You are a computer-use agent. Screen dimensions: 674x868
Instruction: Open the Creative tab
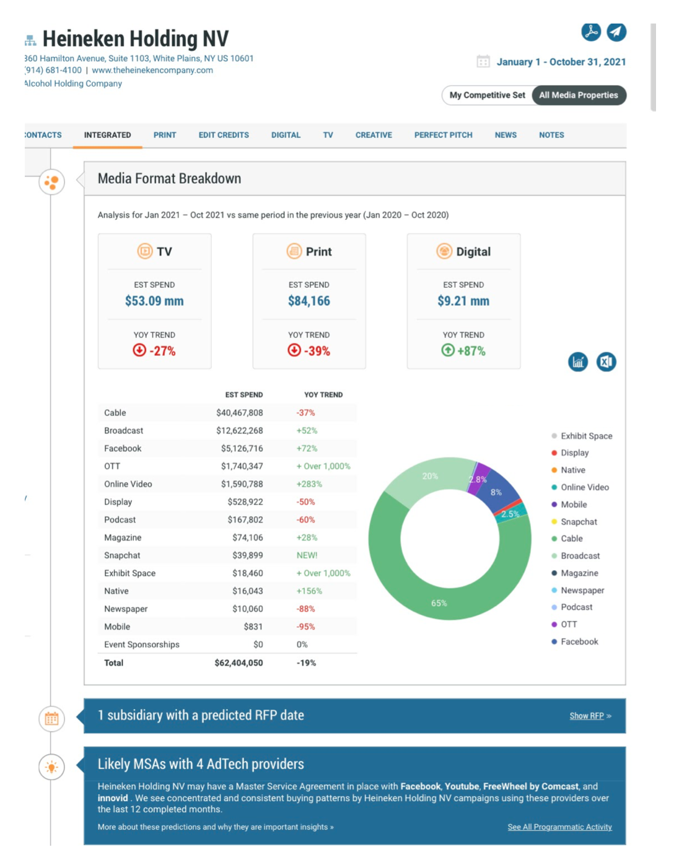(x=374, y=135)
